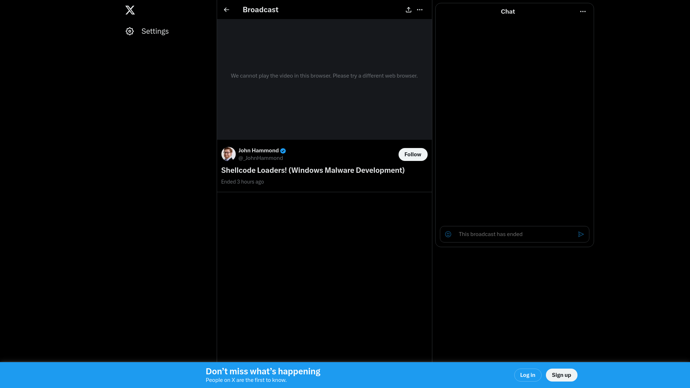Click the chat options menu icon
This screenshot has width=690, height=388.
point(583,11)
